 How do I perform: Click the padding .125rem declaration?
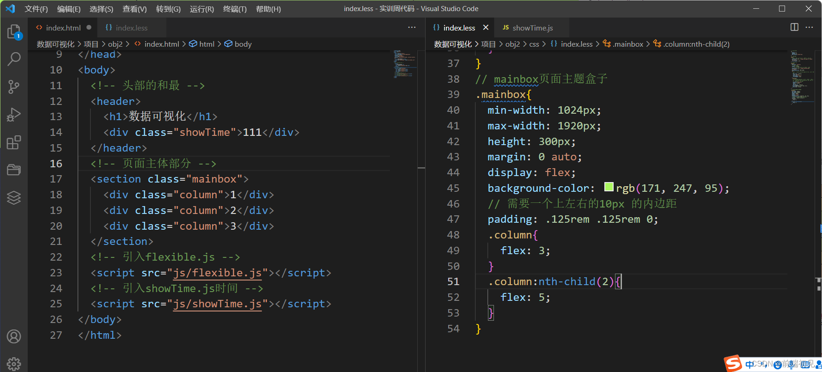point(572,219)
